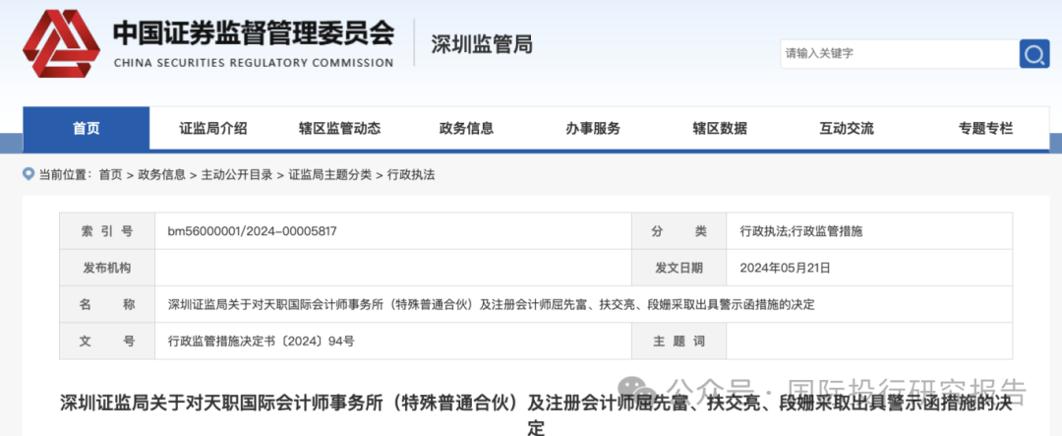
Task: Click the index number bm56000001/2024-00005817
Action: (x=252, y=231)
